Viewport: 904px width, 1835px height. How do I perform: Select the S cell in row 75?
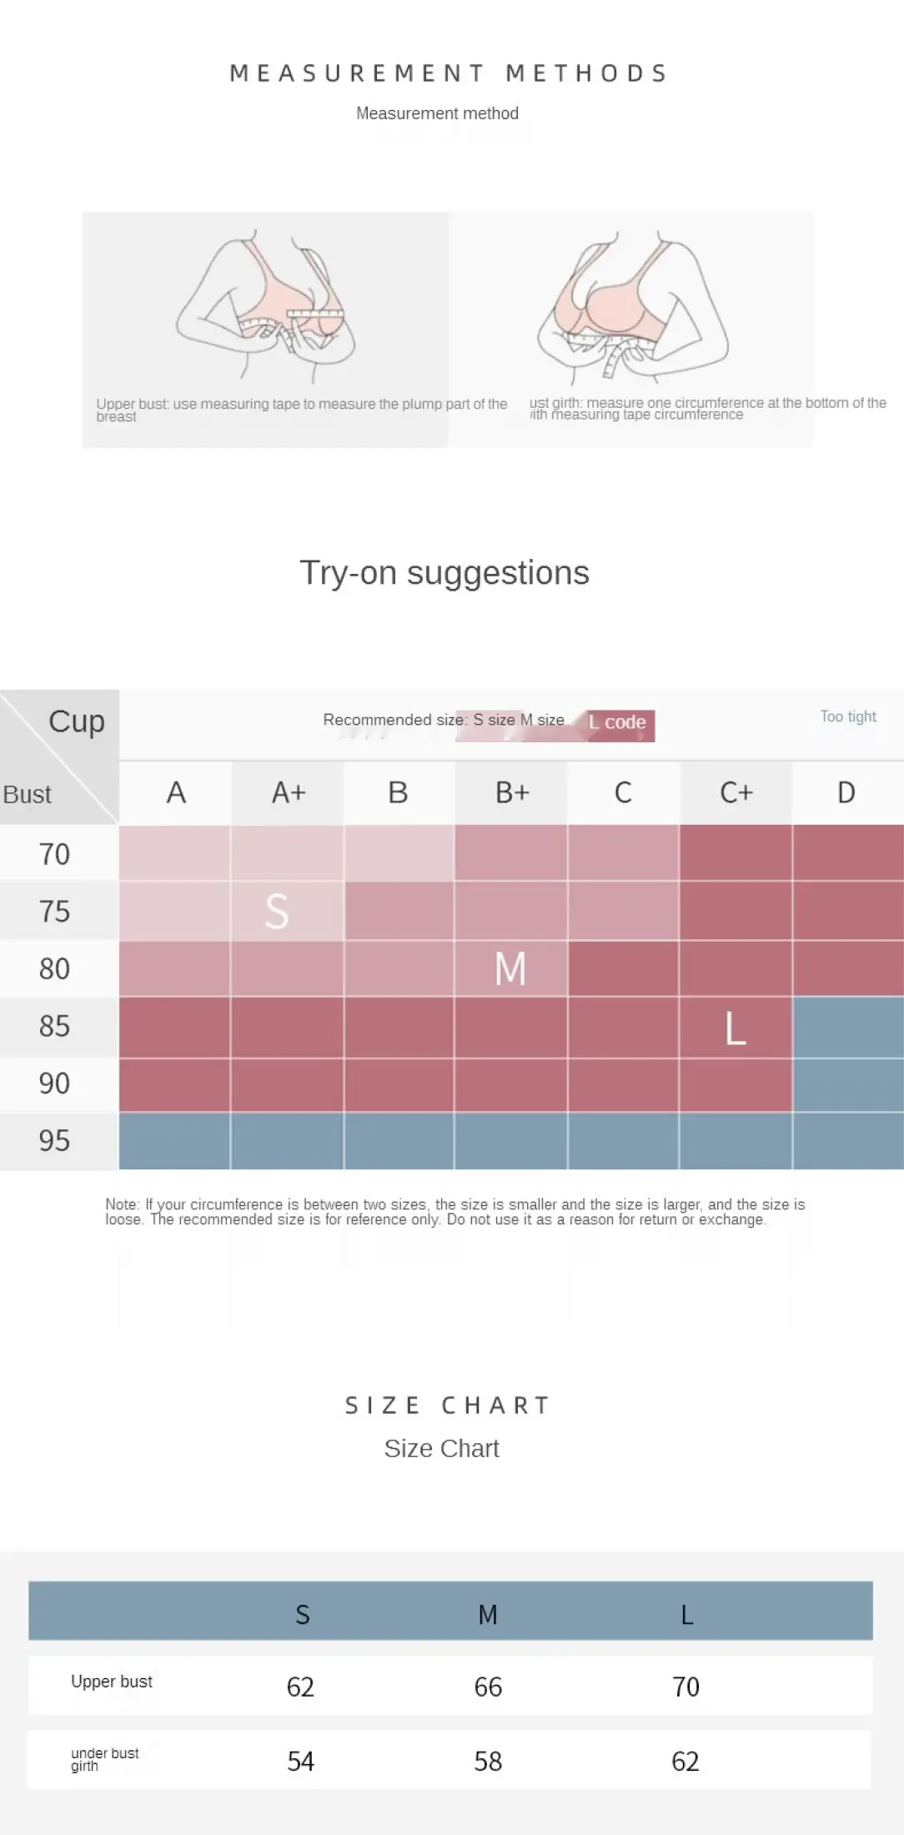point(287,911)
